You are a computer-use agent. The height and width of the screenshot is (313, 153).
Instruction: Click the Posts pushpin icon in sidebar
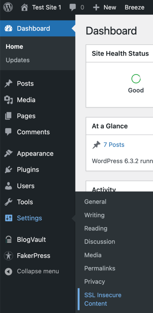click(8, 84)
